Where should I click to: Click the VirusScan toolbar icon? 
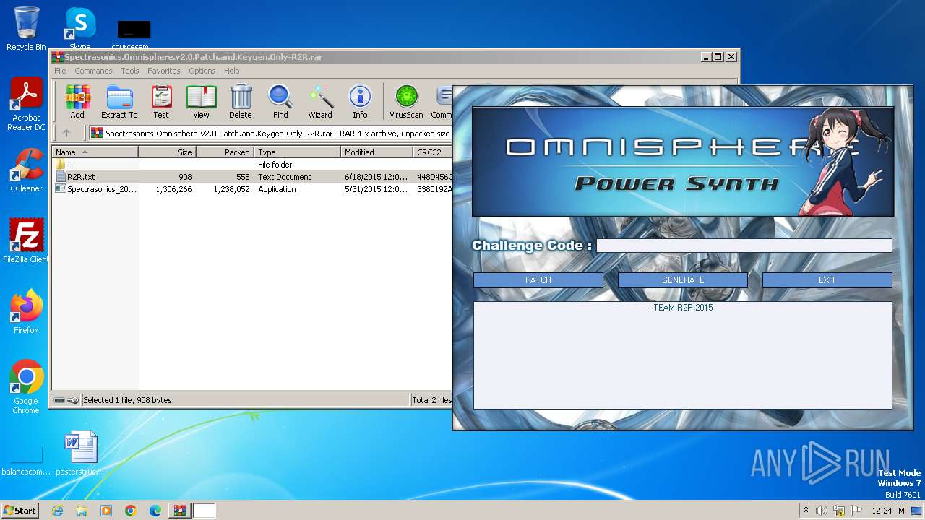406,101
